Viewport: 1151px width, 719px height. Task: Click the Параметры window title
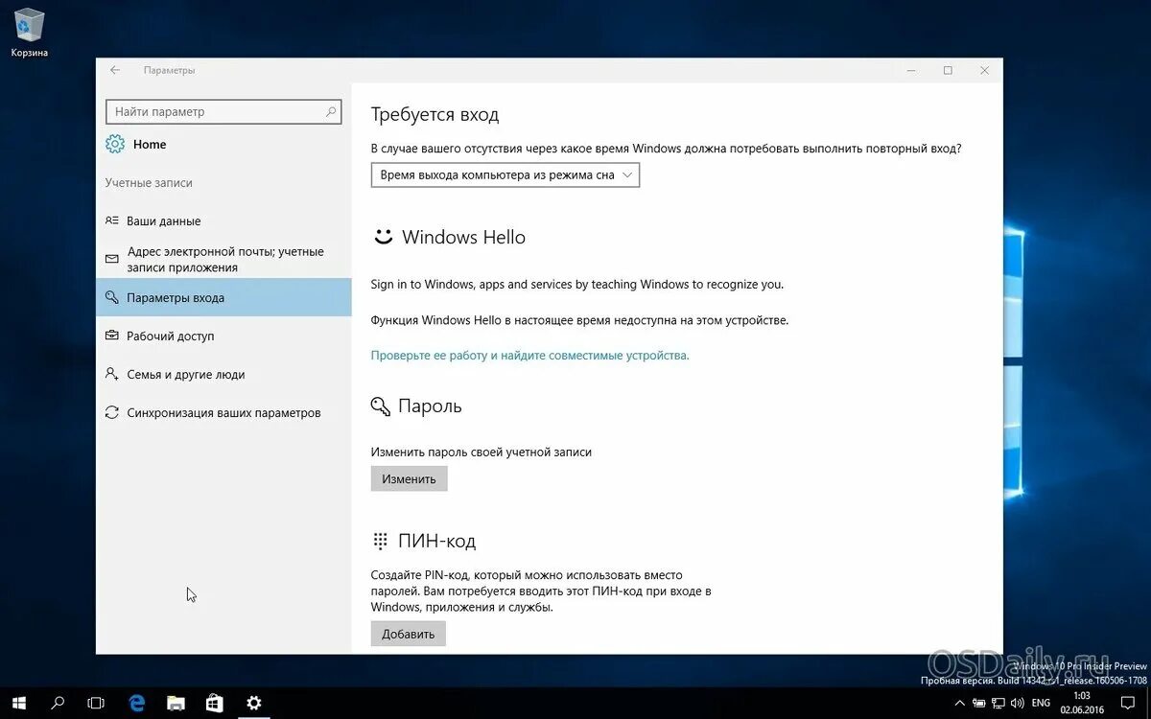[x=169, y=70]
